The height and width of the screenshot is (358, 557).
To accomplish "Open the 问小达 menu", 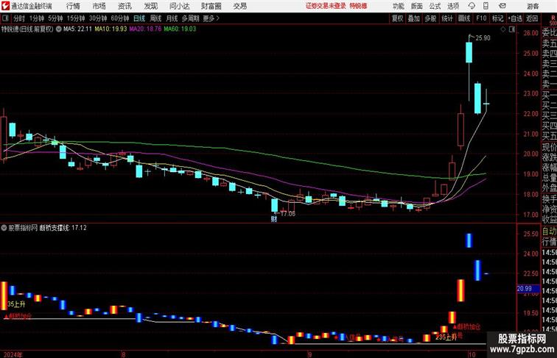I will (x=179, y=6).
